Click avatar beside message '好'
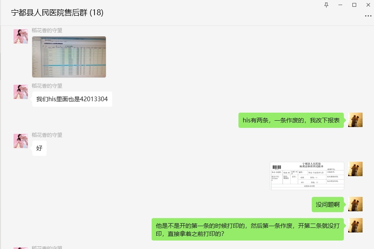Image resolution: width=374 pixels, height=249 pixels. [21, 141]
